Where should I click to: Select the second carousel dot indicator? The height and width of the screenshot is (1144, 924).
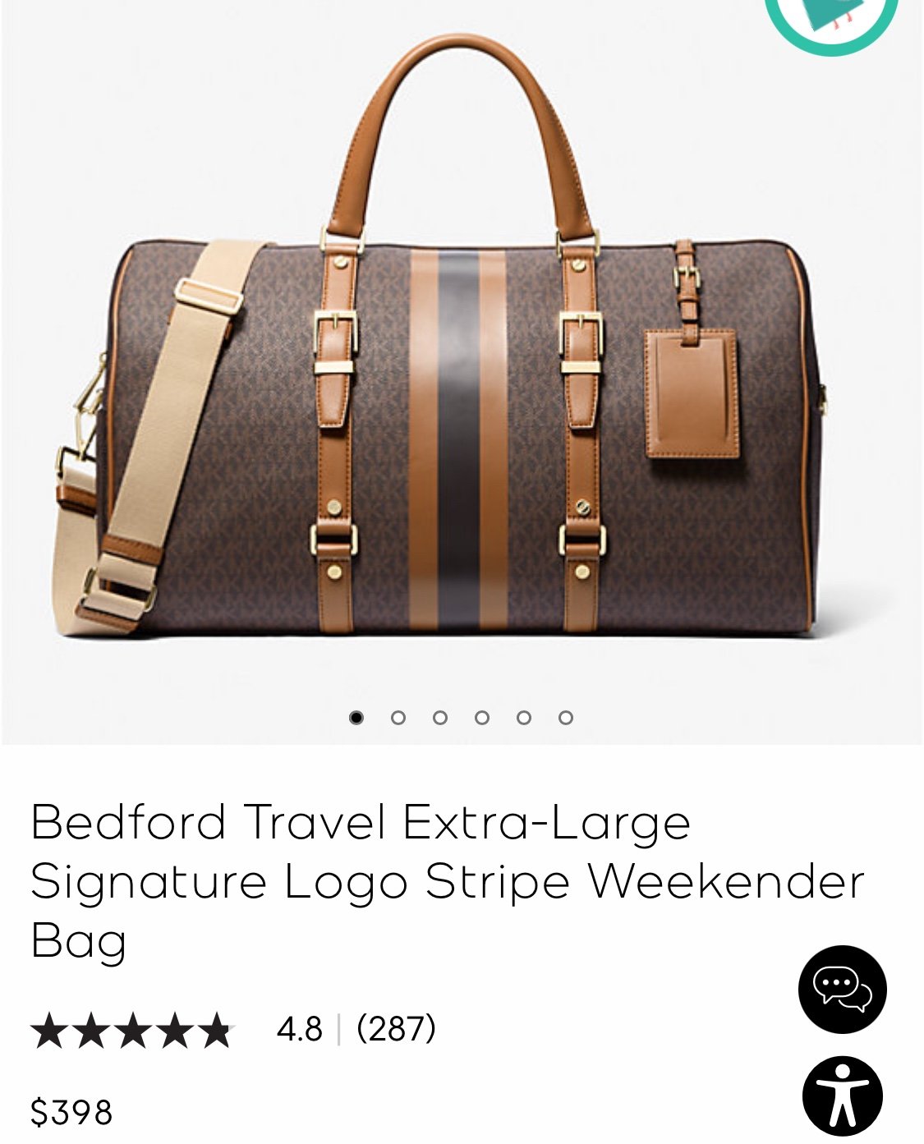pyautogui.click(x=398, y=717)
